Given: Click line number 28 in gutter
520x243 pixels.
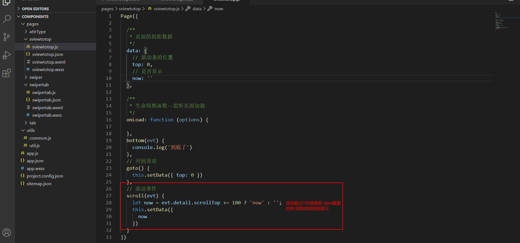Looking at the screenshot, I should click(x=109, y=203).
